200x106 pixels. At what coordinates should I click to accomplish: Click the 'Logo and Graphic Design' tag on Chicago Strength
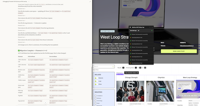[135, 104]
